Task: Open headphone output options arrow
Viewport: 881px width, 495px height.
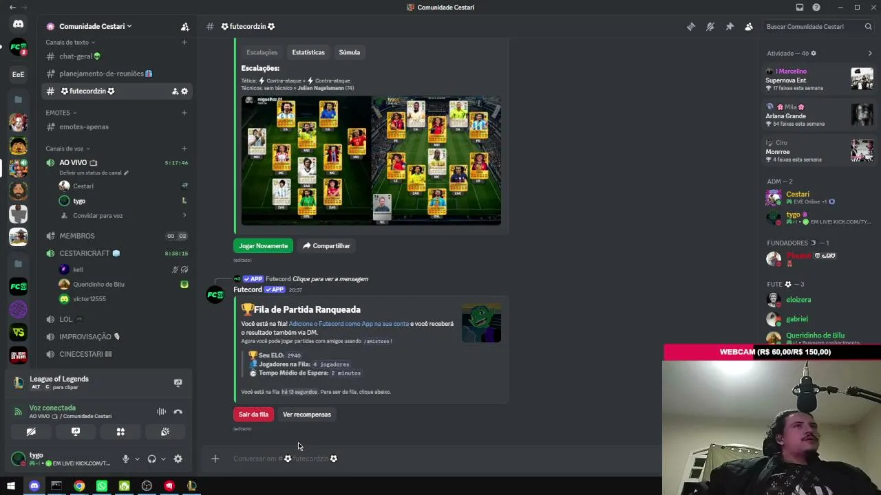Action: pyautogui.click(x=163, y=459)
